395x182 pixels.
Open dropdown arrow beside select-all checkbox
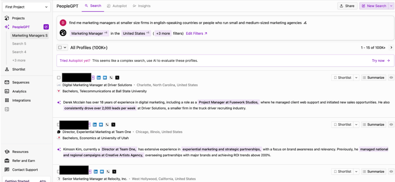click(x=65, y=47)
